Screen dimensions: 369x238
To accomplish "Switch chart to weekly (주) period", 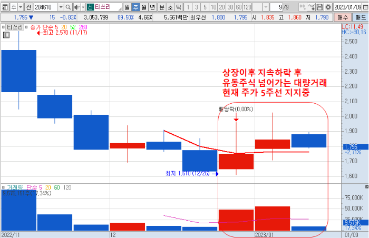I will [x=135, y=7].
